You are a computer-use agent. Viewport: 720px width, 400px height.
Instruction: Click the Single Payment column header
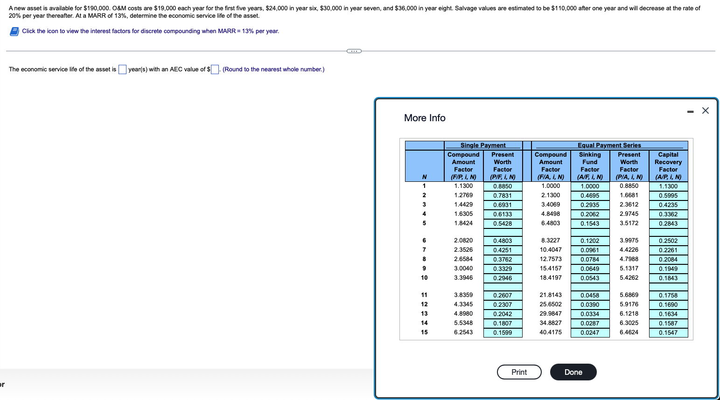pyautogui.click(x=482, y=145)
